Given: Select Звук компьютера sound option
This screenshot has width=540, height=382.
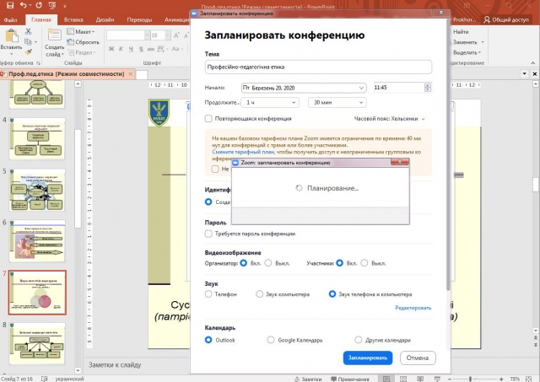Looking at the screenshot, I should pos(259,294).
